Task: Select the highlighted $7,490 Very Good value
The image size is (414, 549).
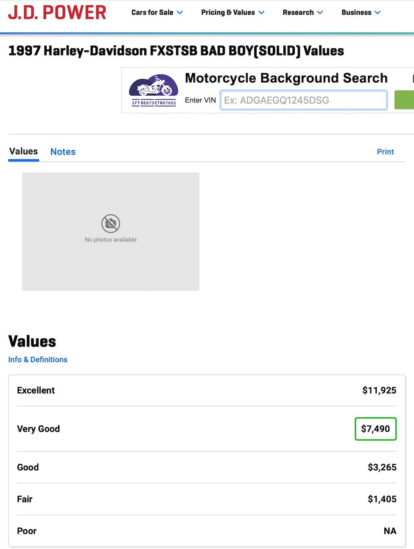Action: tap(375, 429)
